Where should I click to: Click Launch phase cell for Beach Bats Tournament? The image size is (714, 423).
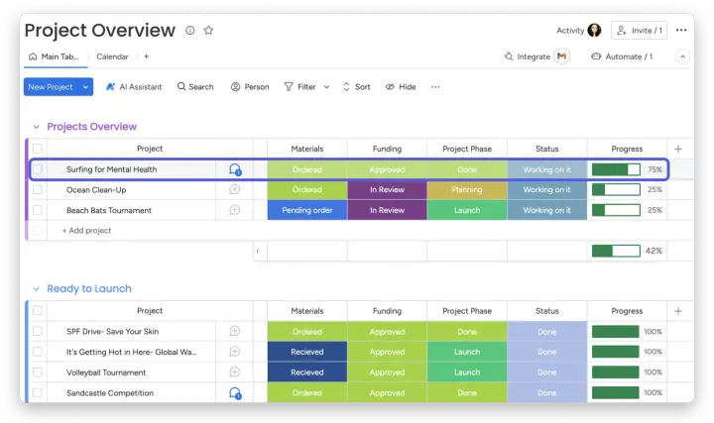click(x=467, y=210)
